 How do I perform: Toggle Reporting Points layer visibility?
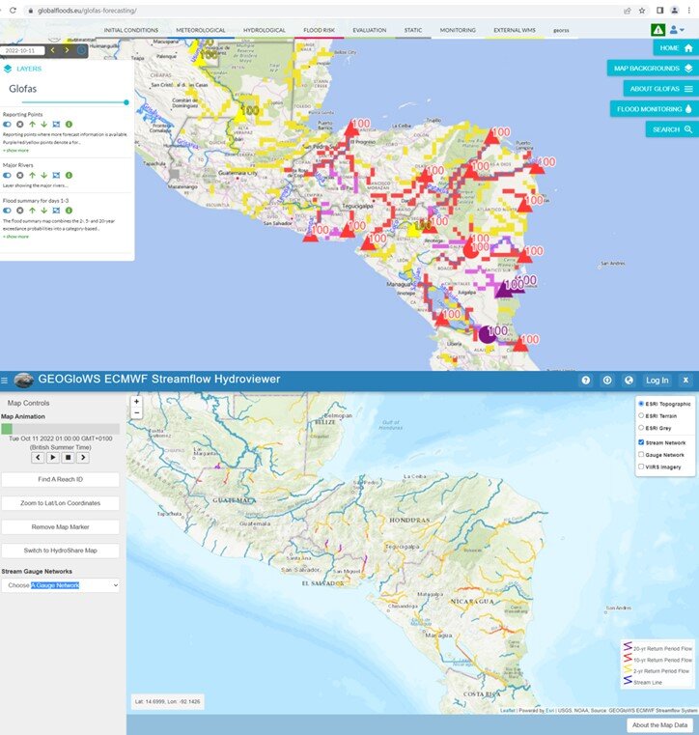[7, 124]
